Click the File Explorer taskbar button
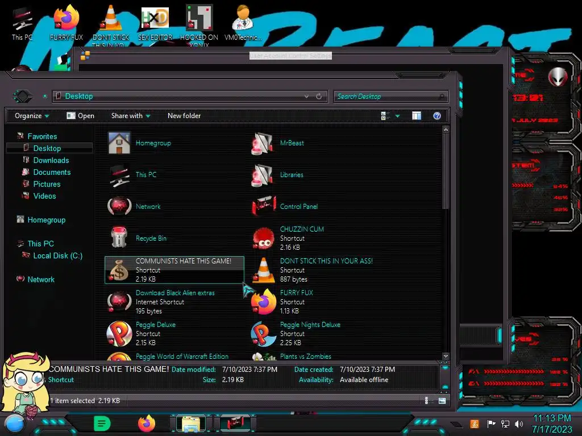Image resolution: width=582 pixels, height=436 pixels. tap(191, 424)
